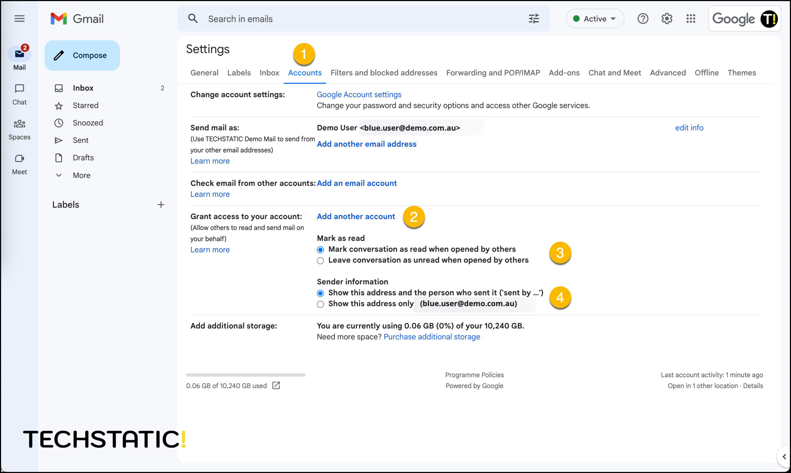Switch to the Meet section

[19, 164]
